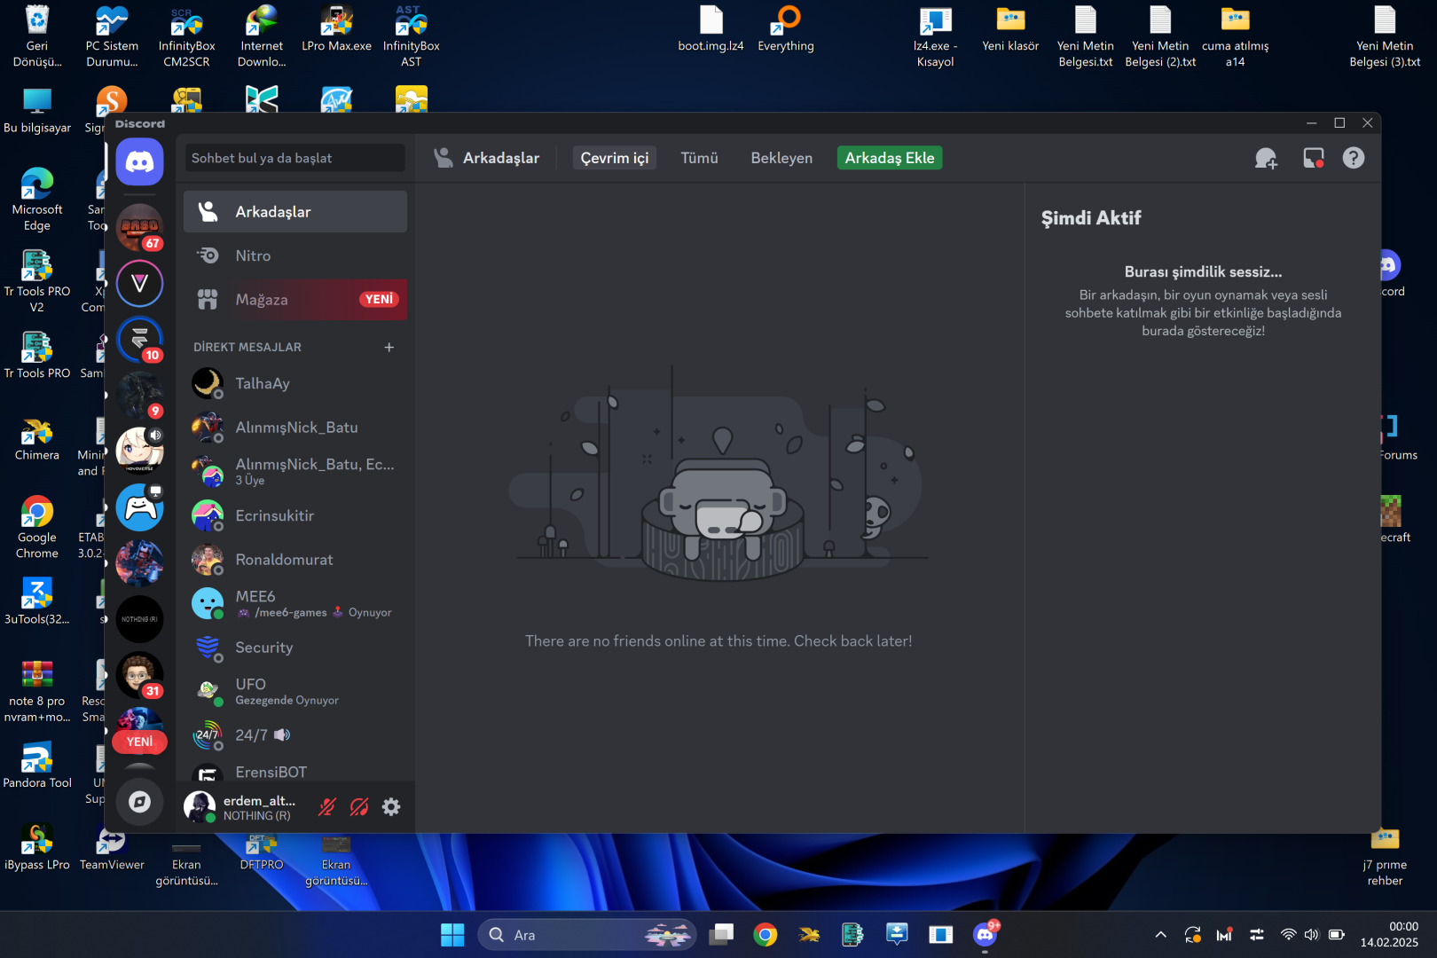Screen dimensions: 1437x958
Task: Open direct message with TalhaAy
Action: pyautogui.click(x=295, y=383)
